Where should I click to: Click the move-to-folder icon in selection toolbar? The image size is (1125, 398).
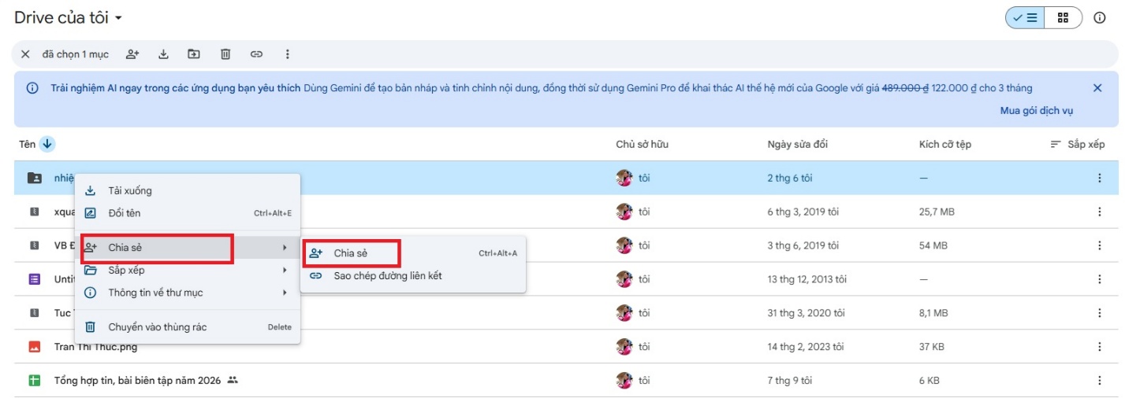194,54
